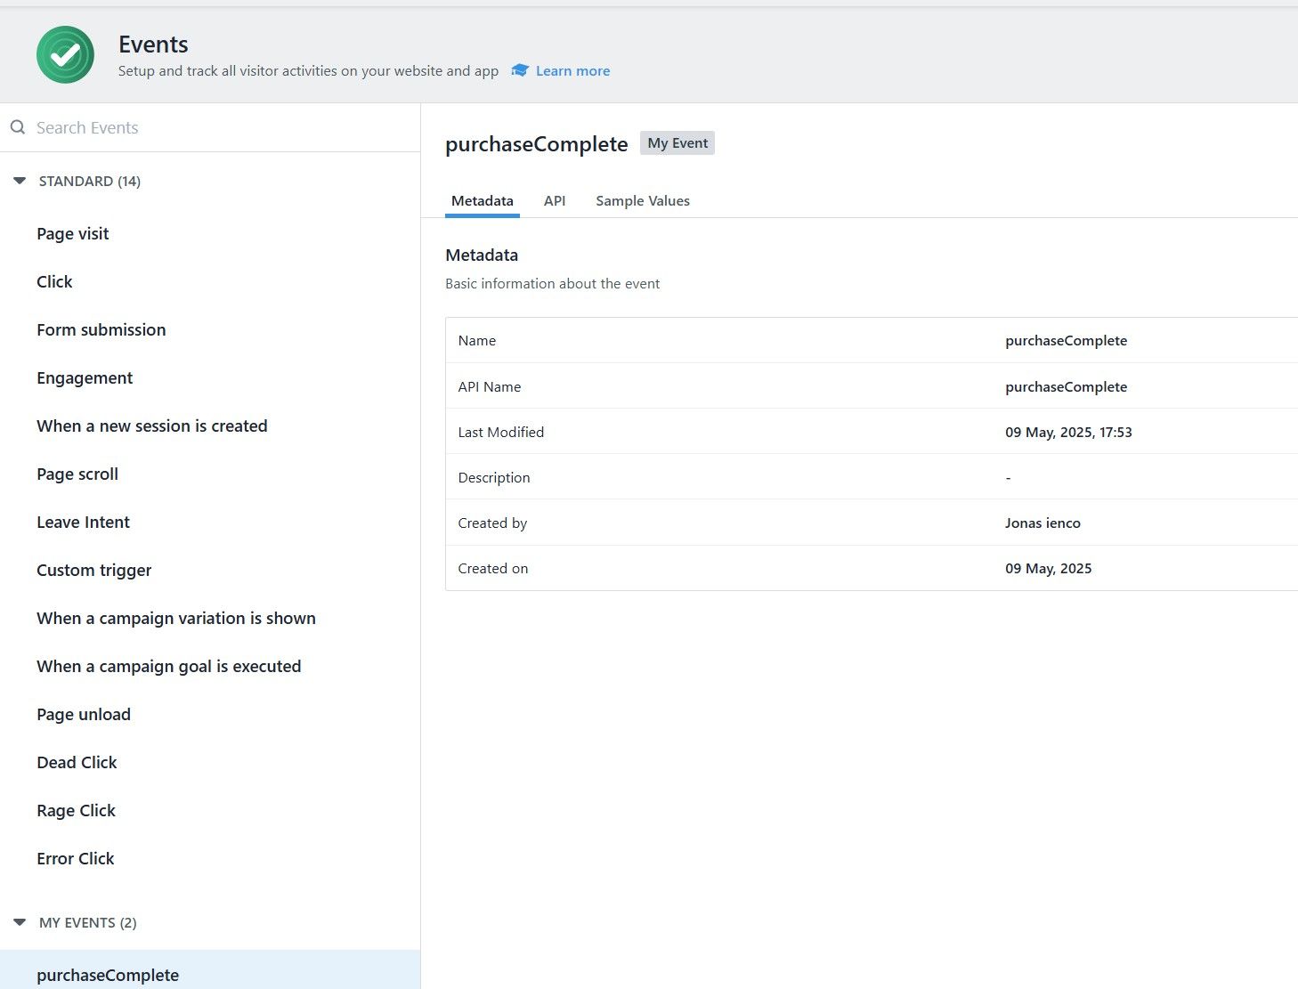1298x989 pixels.
Task: Select the Dead Click event
Action: (x=77, y=763)
